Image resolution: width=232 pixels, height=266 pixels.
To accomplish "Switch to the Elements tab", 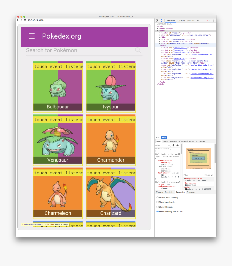I will pos(171,20).
